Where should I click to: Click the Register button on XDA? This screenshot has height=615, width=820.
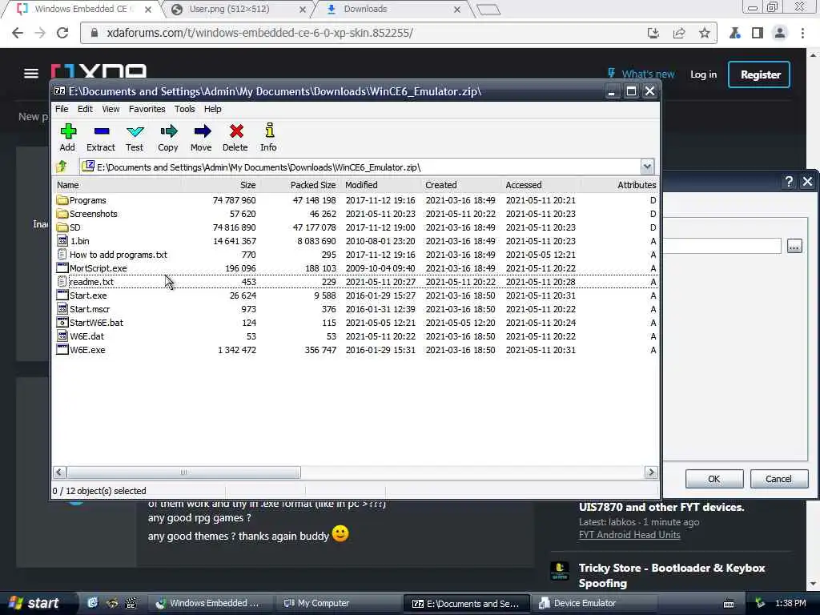[759, 74]
